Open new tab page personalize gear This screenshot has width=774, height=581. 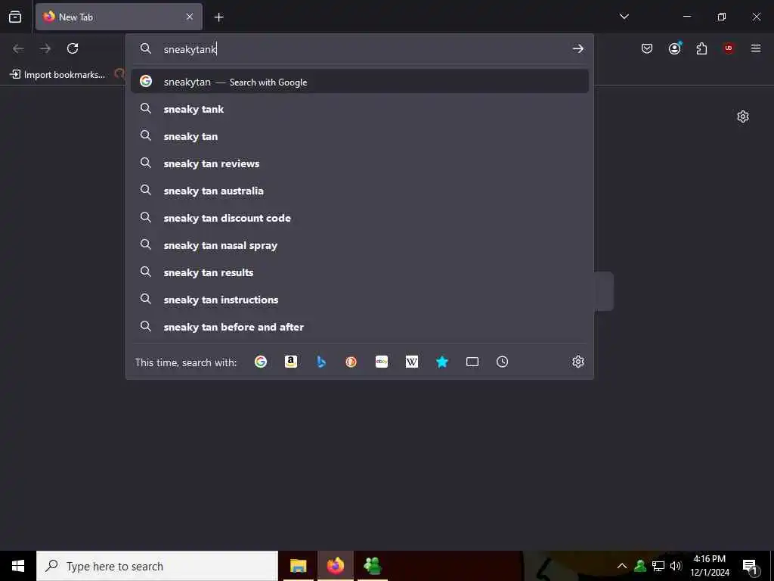click(743, 117)
